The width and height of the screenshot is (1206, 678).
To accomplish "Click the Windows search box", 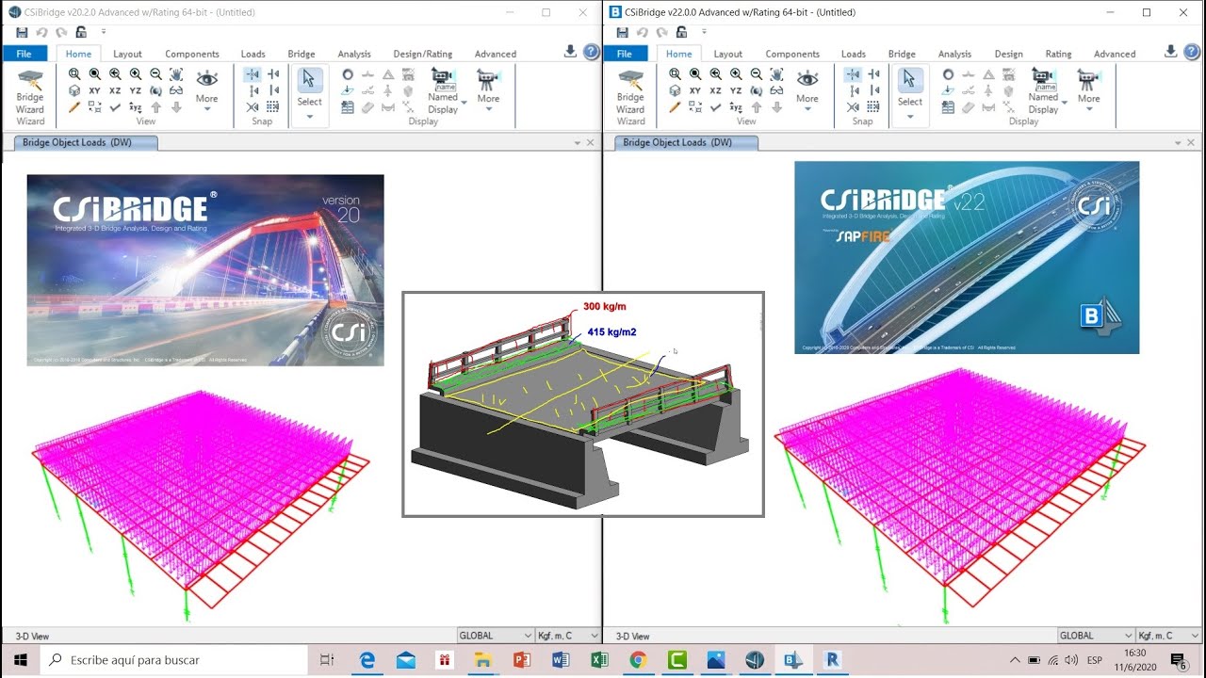I will [174, 660].
